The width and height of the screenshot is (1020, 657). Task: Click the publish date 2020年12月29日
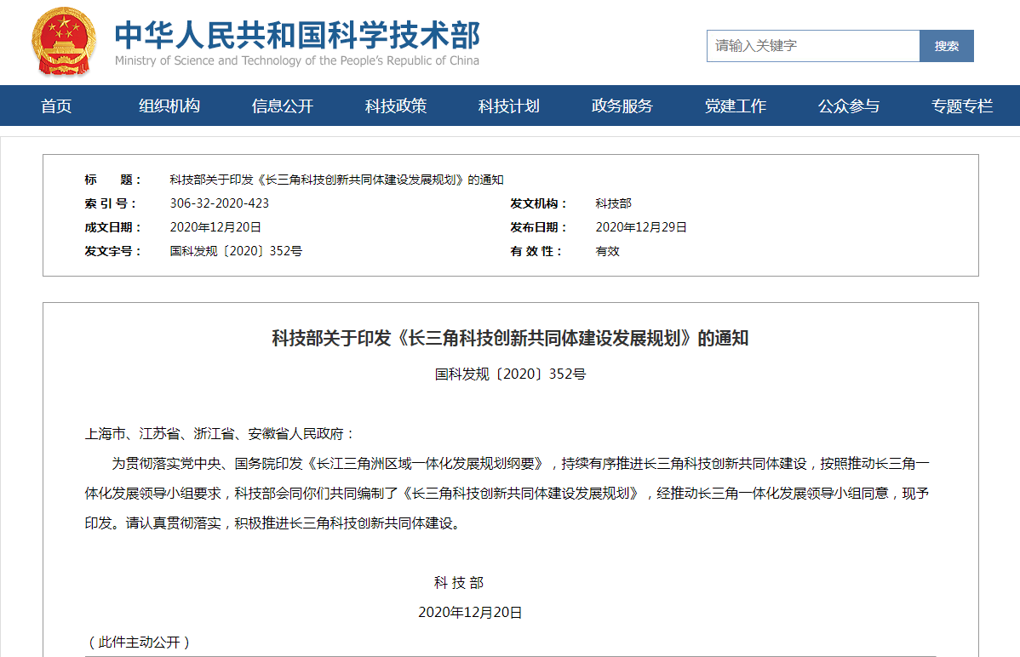(x=641, y=227)
